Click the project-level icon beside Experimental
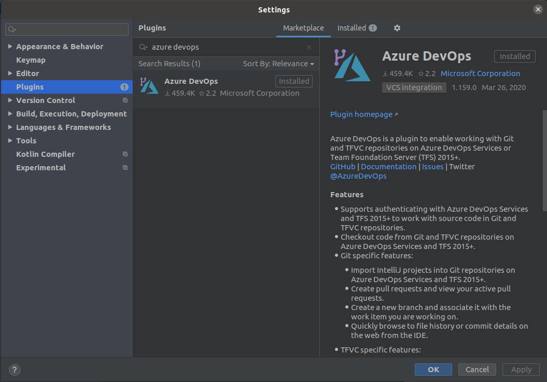This screenshot has width=547, height=382. coord(125,168)
